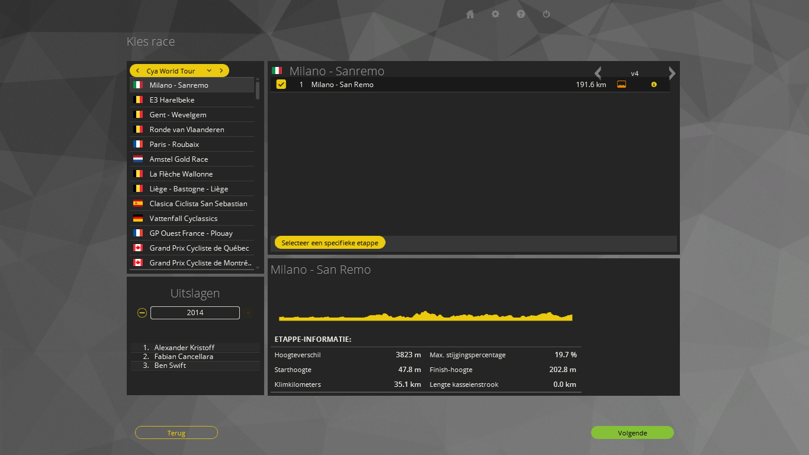The image size is (809, 455).
Task: Open the Cya World Tour dropdown
Action: pyautogui.click(x=209, y=71)
